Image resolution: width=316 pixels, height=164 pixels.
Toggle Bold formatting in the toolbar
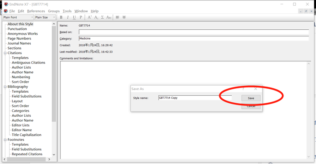click(61, 17)
